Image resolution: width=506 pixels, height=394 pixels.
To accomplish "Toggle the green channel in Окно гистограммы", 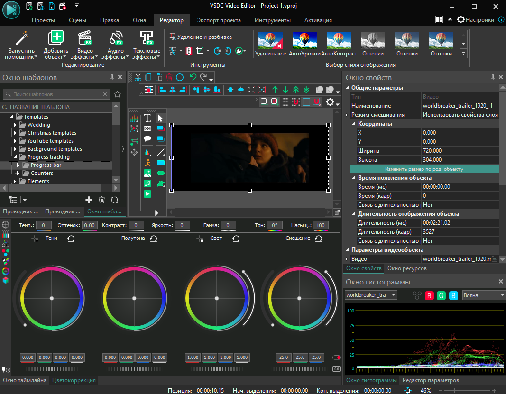I will click(441, 295).
